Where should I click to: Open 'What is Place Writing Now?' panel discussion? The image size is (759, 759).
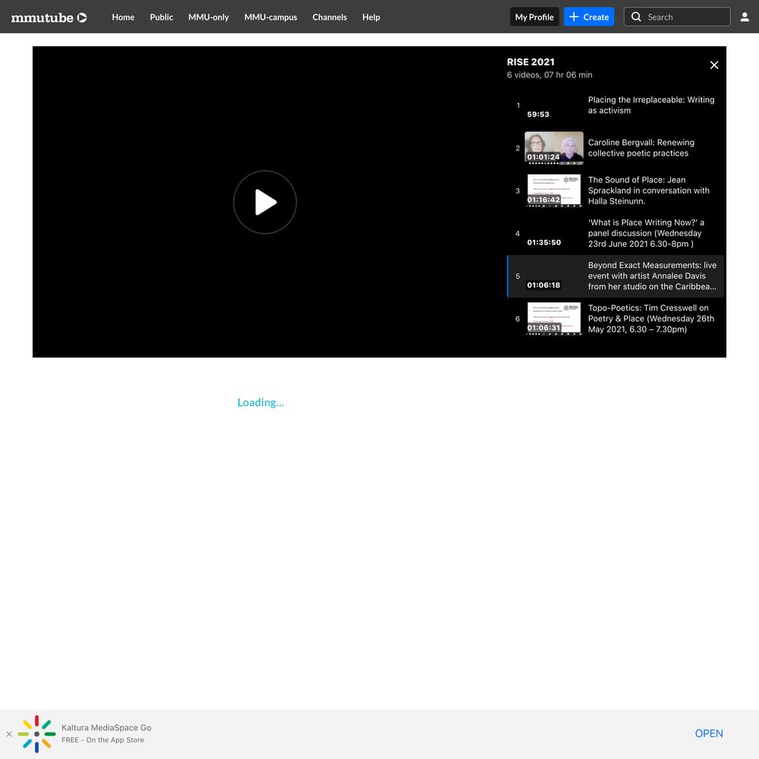(646, 233)
